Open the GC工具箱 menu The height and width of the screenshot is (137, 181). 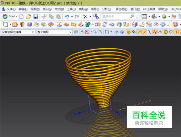coord(149,9)
